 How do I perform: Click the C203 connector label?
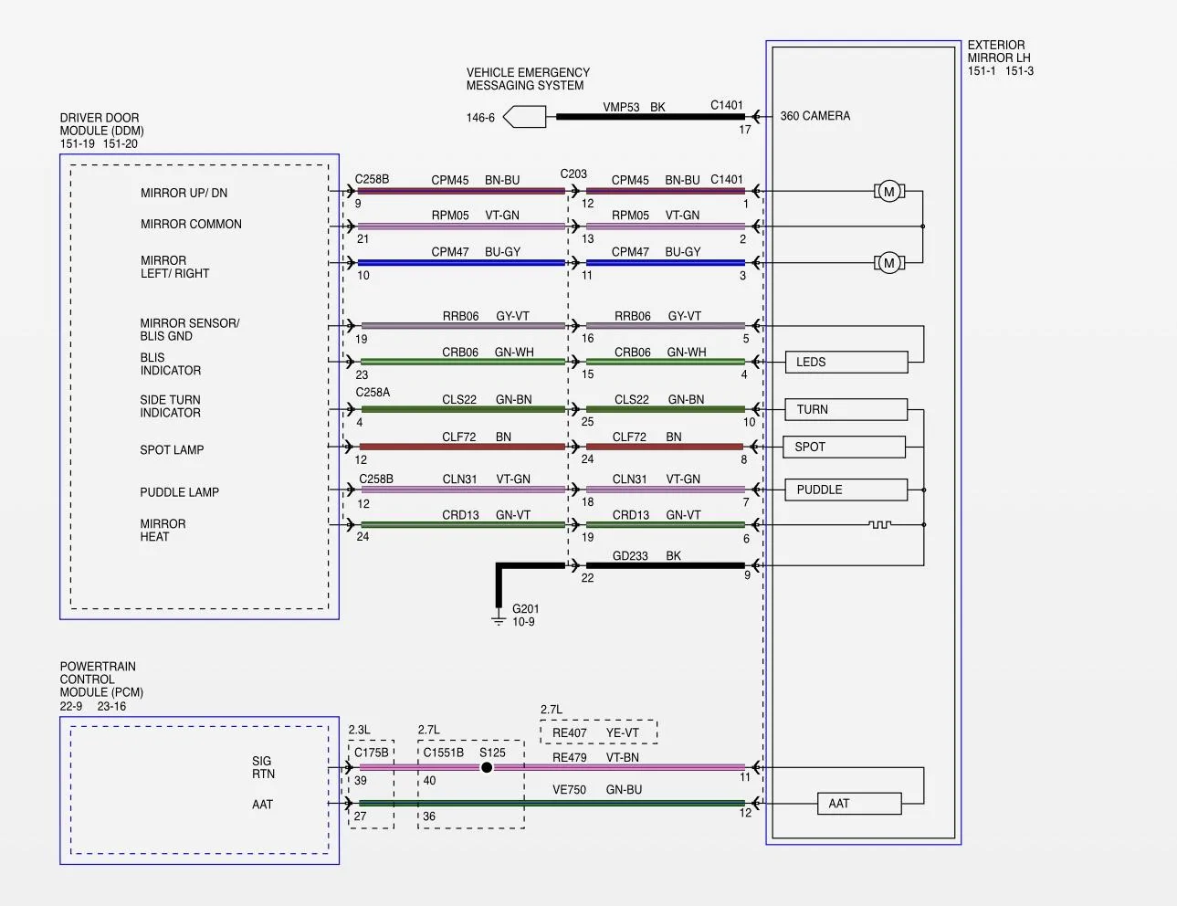pos(573,174)
